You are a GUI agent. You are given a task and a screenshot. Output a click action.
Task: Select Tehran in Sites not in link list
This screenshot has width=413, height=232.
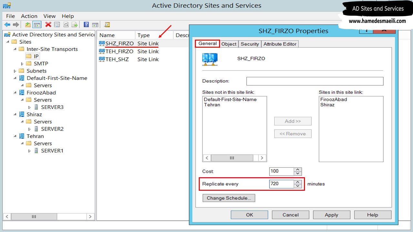[x=212, y=105]
